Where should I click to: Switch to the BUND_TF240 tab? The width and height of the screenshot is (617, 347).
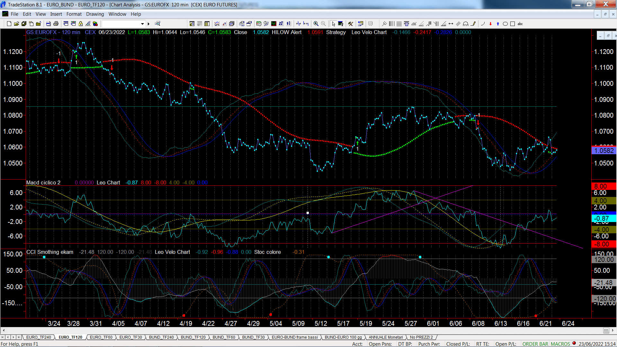click(x=161, y=337)
